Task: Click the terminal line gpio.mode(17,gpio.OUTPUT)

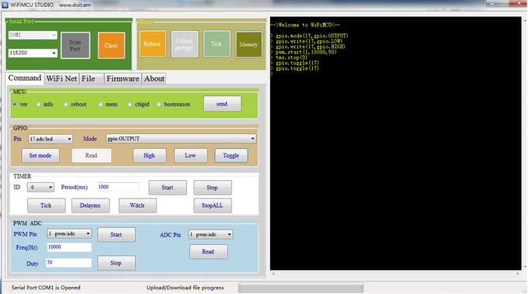Action: (x=312, y=36)
